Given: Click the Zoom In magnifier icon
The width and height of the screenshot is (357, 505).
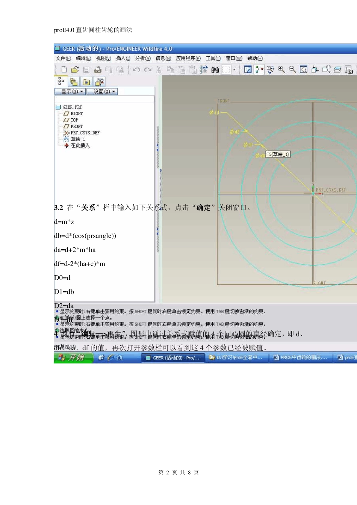Looking at the screenshot, I should tap(281, 69).
